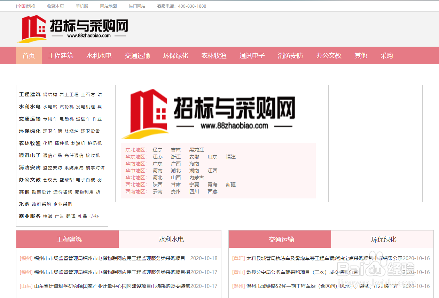Open 网站地图 link

click(x=108, y=6)
